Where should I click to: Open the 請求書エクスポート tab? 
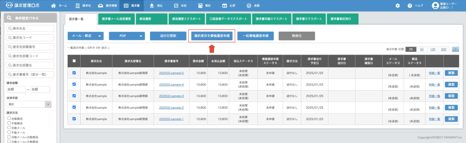[x=309, y=19]
